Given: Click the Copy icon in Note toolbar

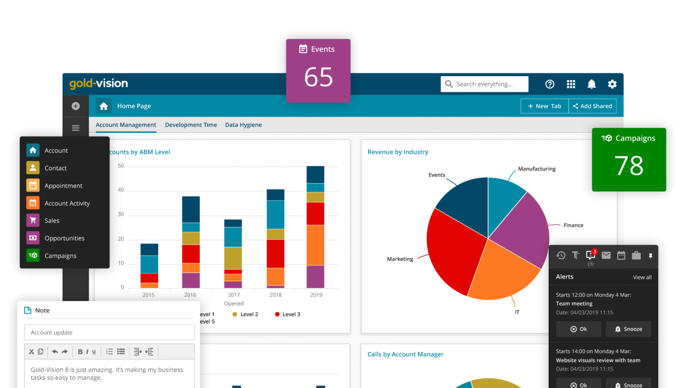Looking at the screenshot, I should [41, 352].
